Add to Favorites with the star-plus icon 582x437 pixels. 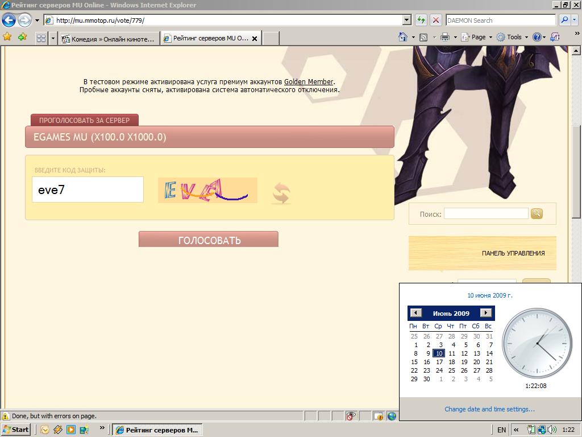click(x=22, y=37)
